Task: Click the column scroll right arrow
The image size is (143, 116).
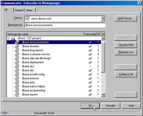Action: click(104, 34)
